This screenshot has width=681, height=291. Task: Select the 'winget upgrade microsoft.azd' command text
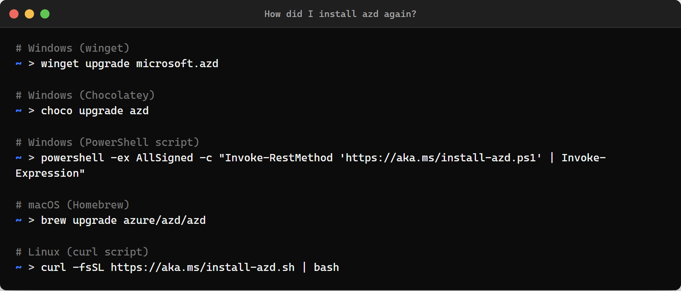130,64
